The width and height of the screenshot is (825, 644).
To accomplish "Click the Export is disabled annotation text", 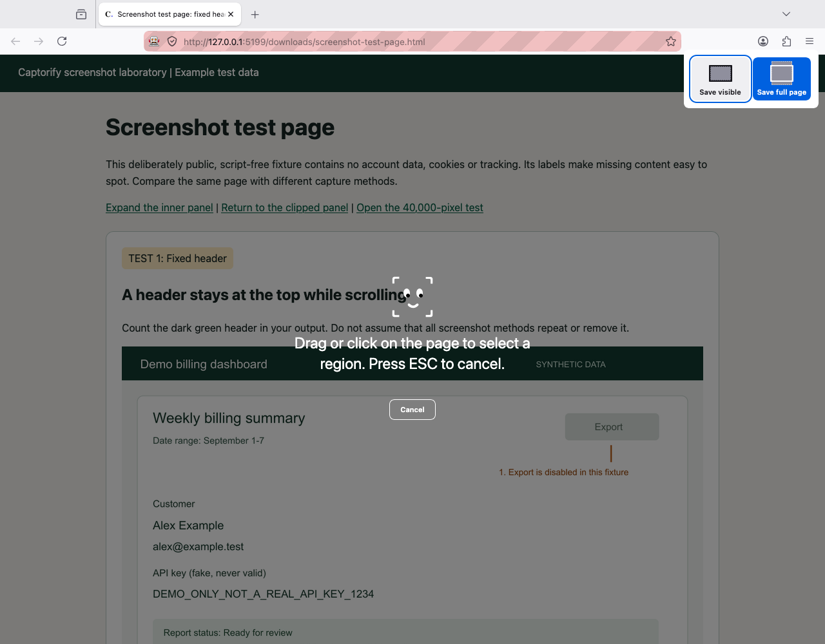I will tap(563, 472).
